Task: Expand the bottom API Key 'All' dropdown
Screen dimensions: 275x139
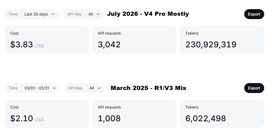Action: click(x=85, y=88)
